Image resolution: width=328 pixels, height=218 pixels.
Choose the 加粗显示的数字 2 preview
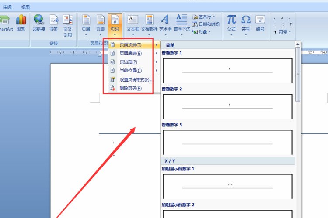[x=227, y=214]
